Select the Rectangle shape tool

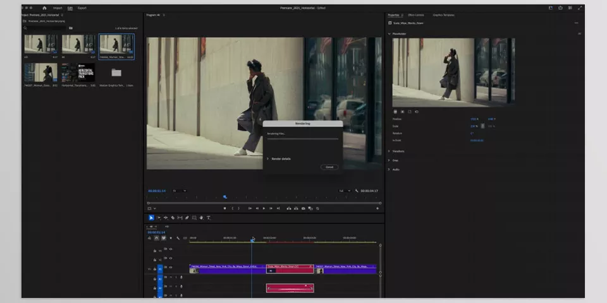pyautogui.click(x=194, y=218)
